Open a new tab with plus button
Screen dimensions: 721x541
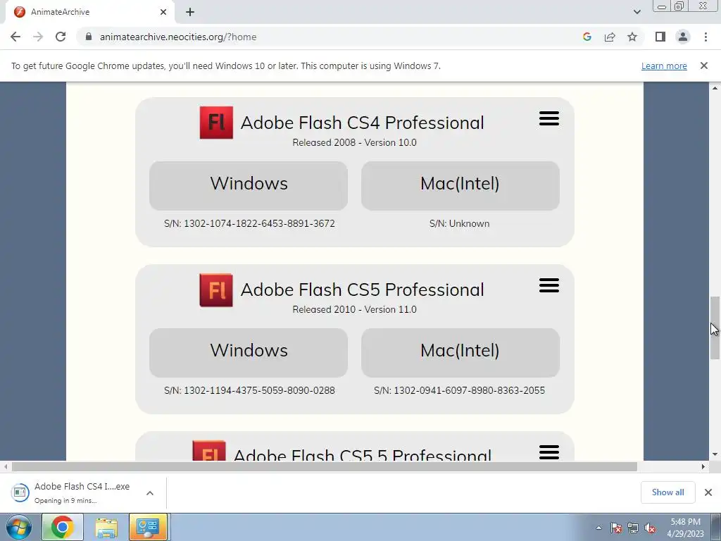[x=190, y=12]
